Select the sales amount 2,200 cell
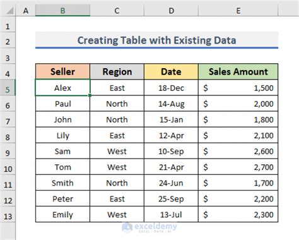Image resolution: width=299 pixels, height=240 pixels. pos(238,199)
